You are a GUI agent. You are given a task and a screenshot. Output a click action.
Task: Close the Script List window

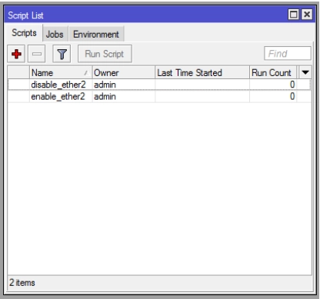[307, 15]
